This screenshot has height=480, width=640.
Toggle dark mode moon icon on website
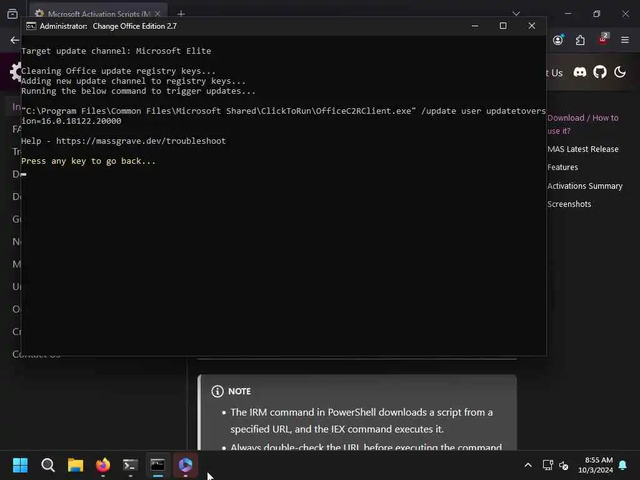pos(619,72)
